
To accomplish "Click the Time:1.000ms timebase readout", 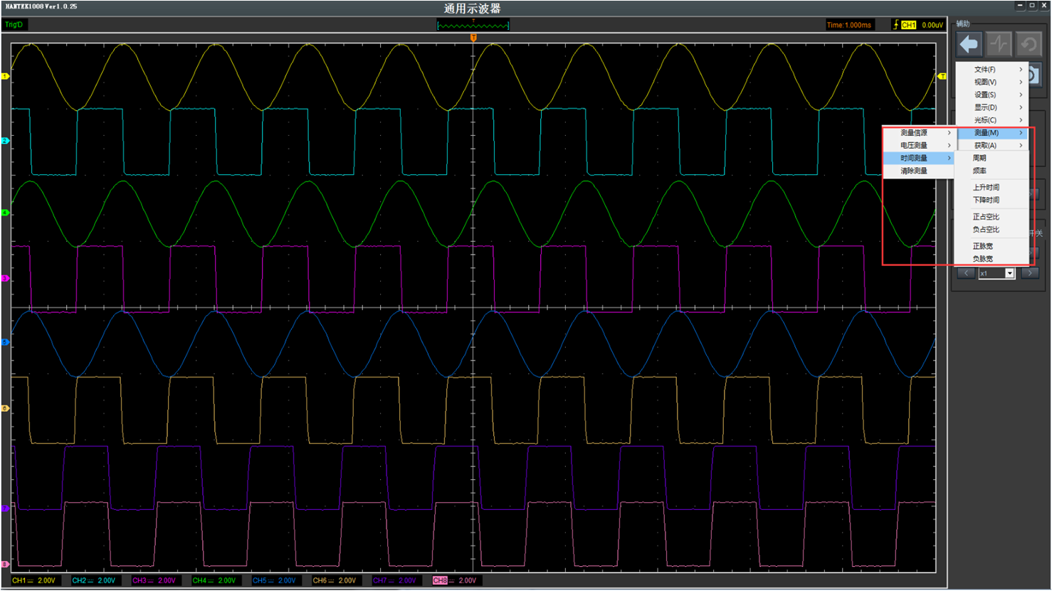I will click(x=848, y=25).
